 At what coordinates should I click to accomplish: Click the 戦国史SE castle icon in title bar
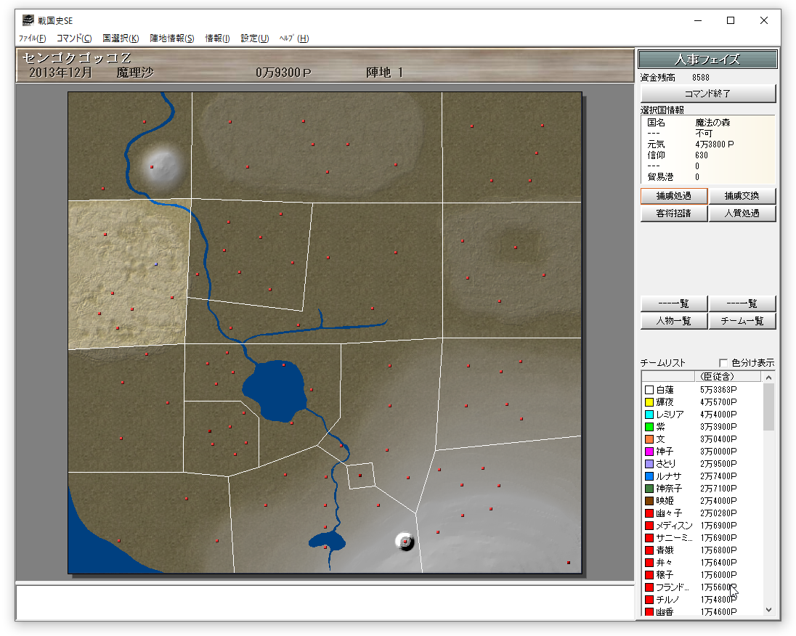coord(28,20)
